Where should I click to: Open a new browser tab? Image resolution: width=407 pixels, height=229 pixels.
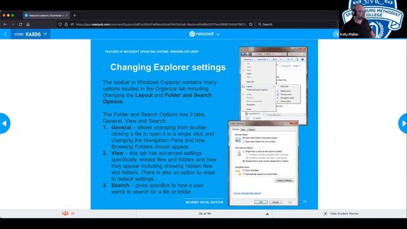[74, 15]
